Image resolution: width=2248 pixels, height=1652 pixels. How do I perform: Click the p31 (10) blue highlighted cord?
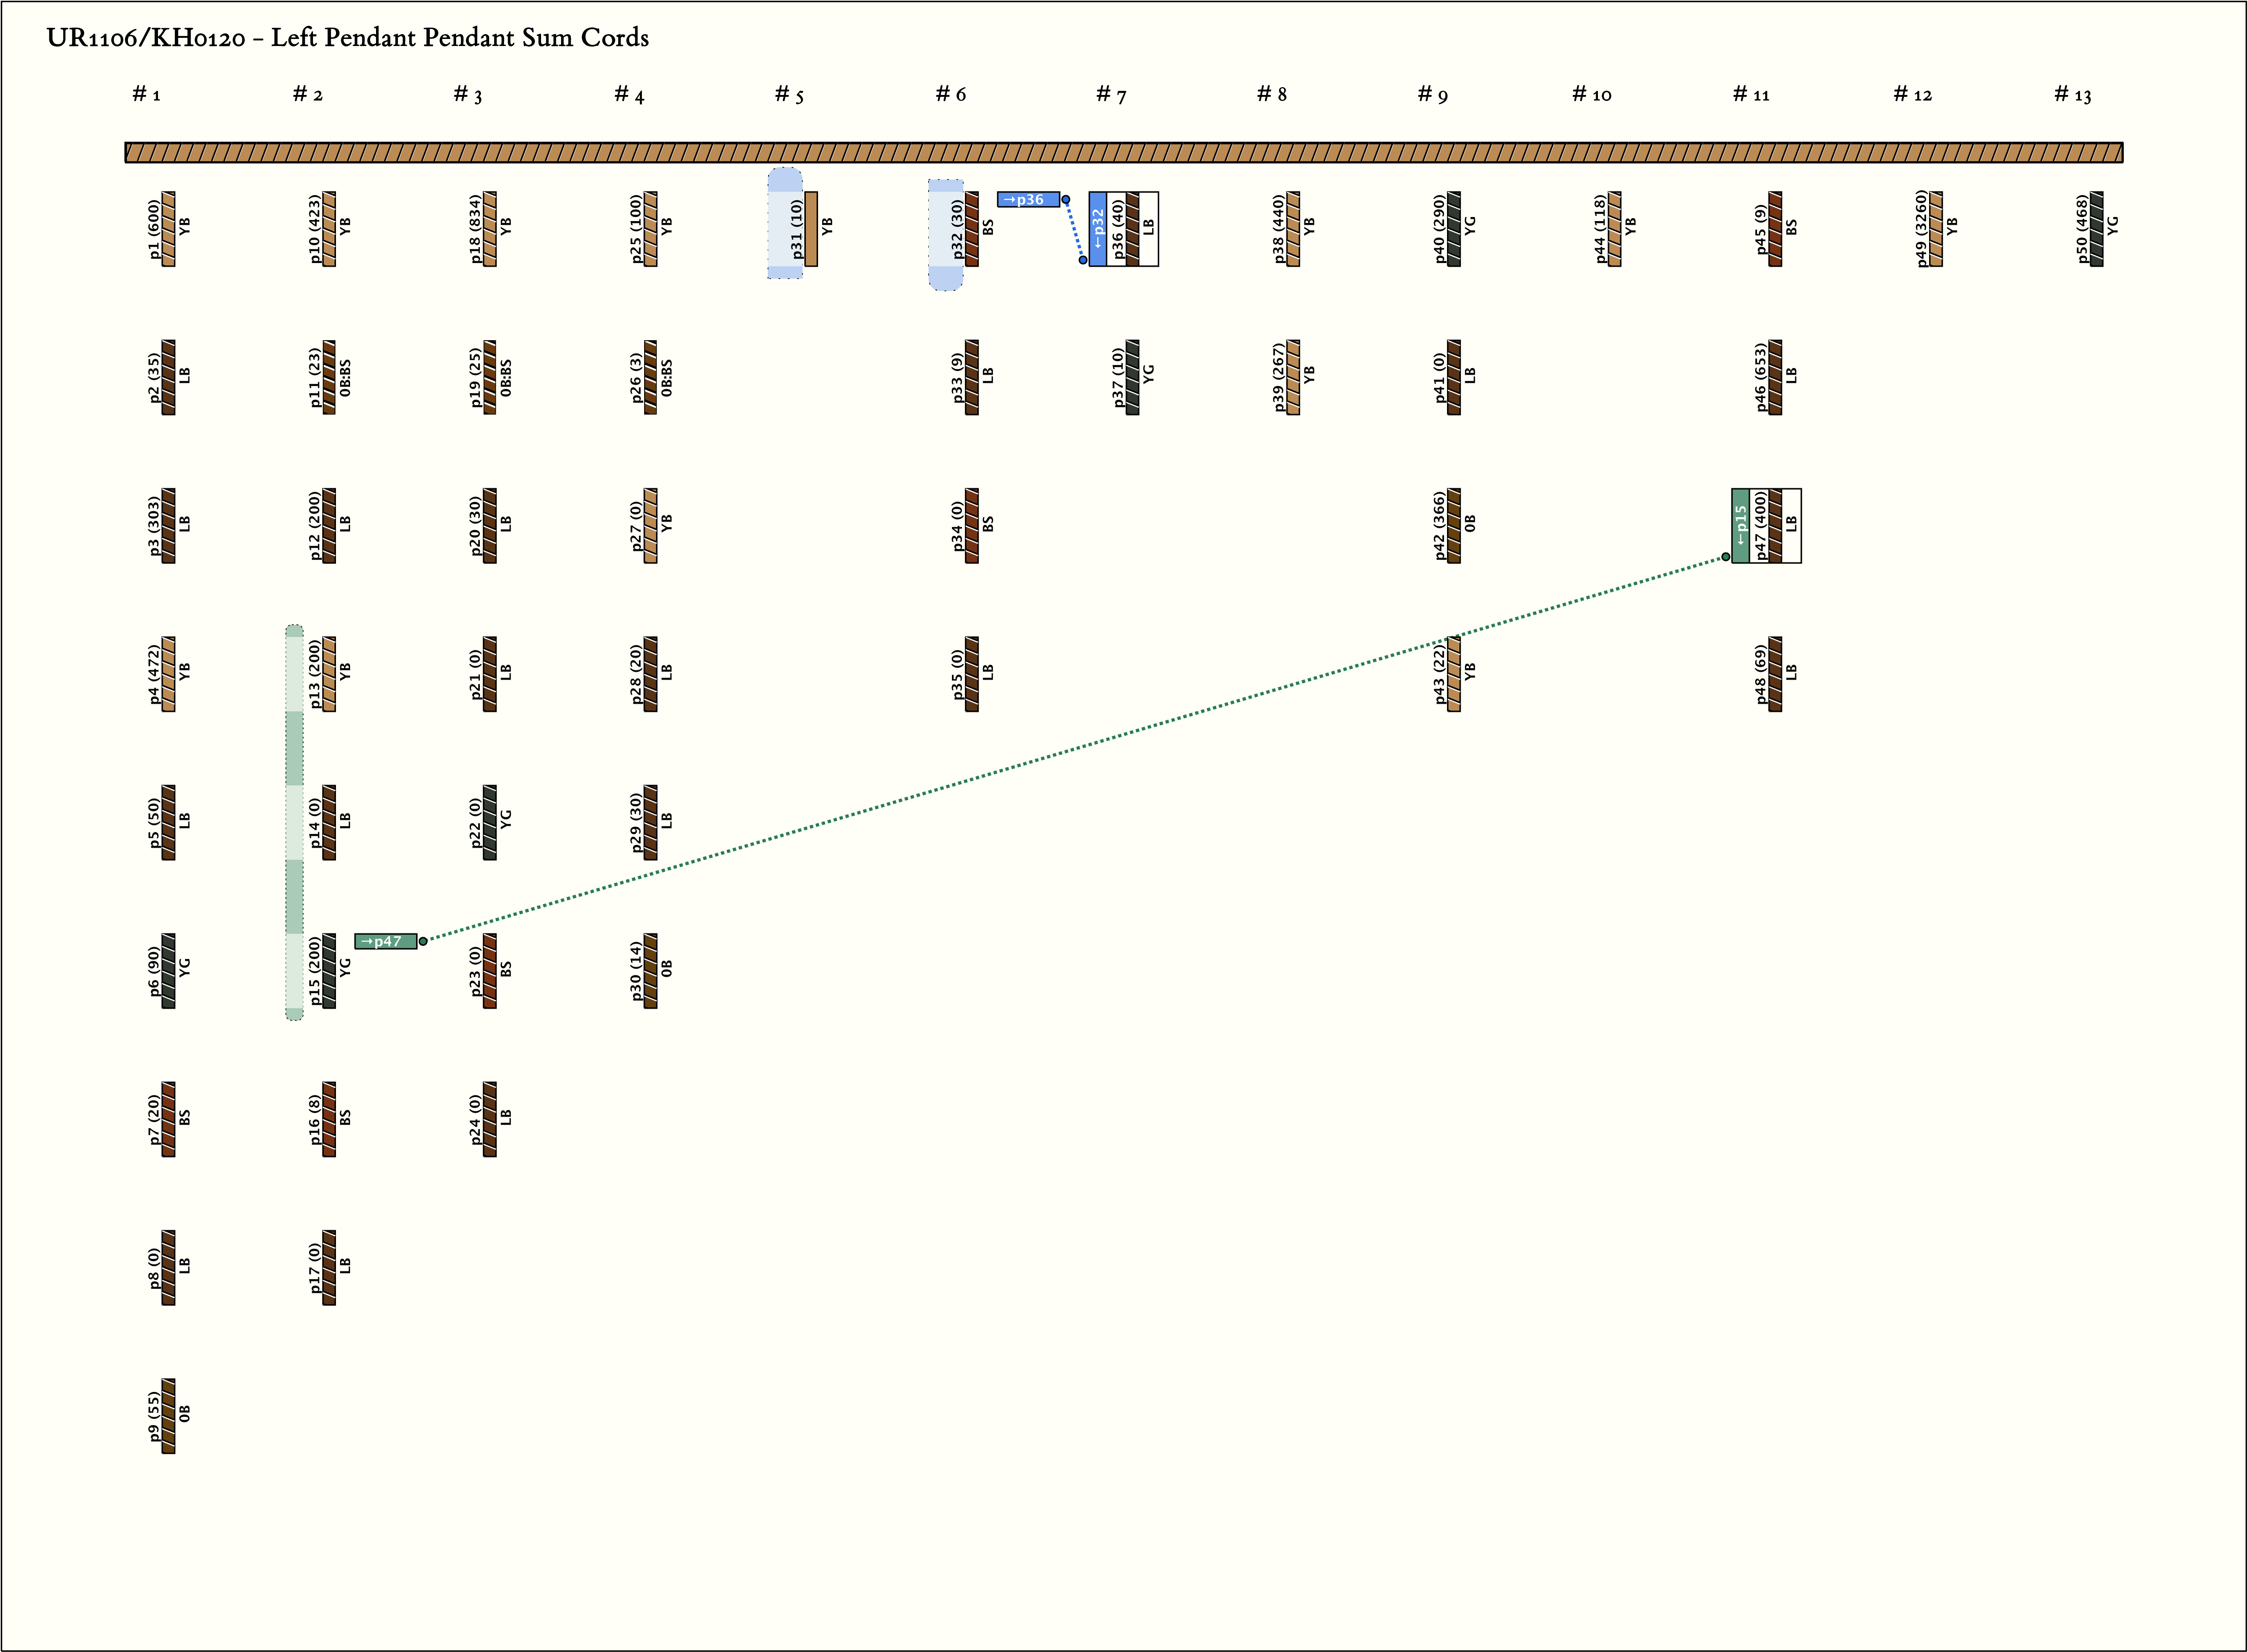(811, 229)
